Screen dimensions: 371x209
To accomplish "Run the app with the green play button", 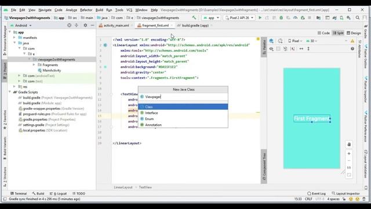I will click(x=260, y=18).
